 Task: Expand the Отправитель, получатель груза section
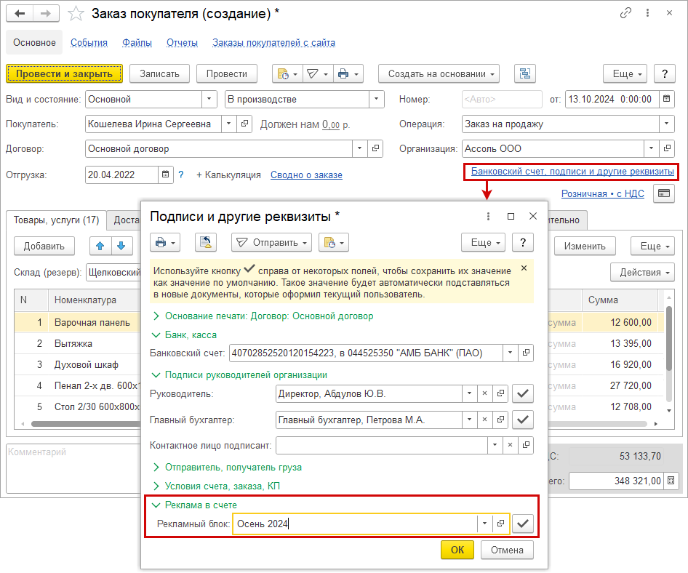(233, 467)
